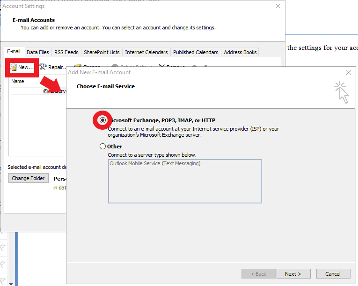Go to the SharePoint Lists tab

[102, 52]
